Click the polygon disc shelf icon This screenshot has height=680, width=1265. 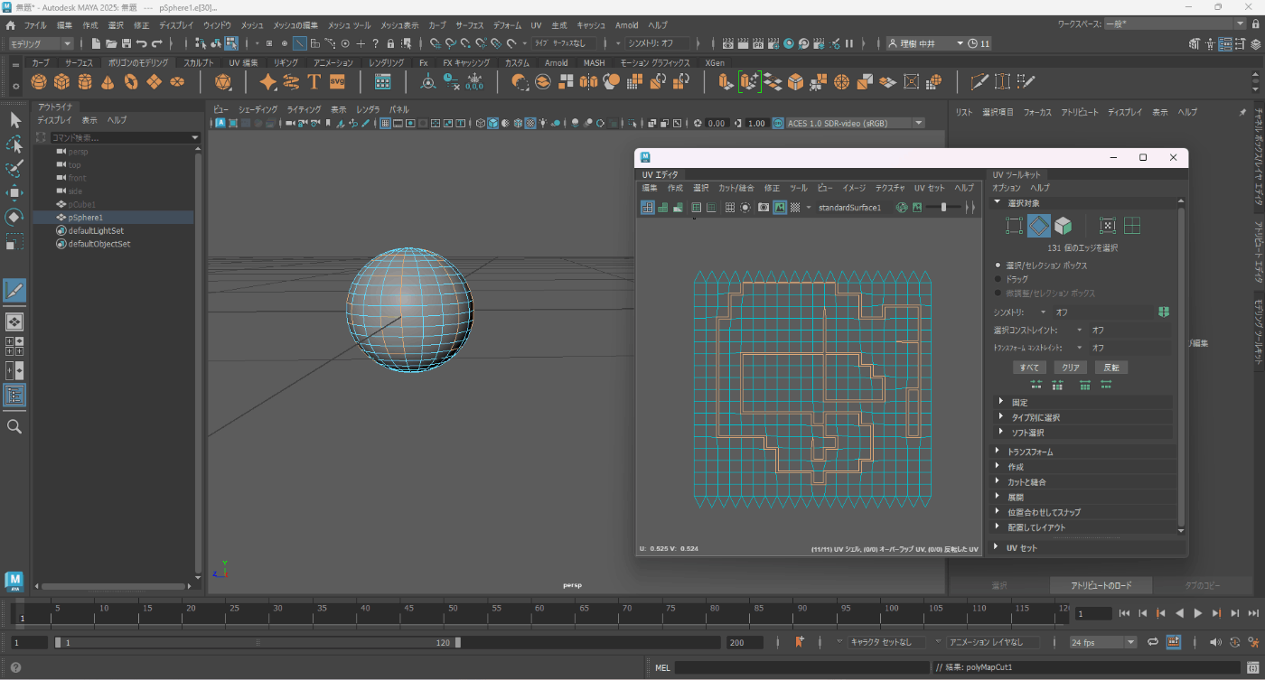tap(177, 82)
